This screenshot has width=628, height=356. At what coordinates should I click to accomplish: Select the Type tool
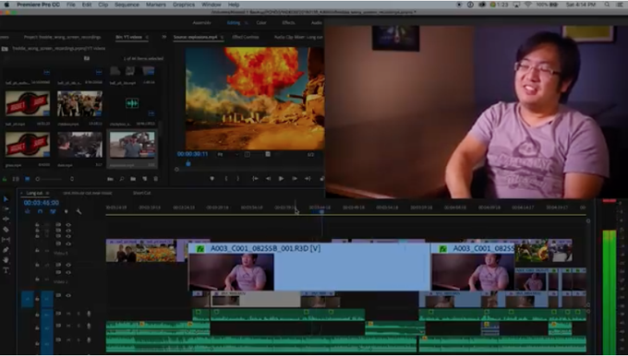6,270
